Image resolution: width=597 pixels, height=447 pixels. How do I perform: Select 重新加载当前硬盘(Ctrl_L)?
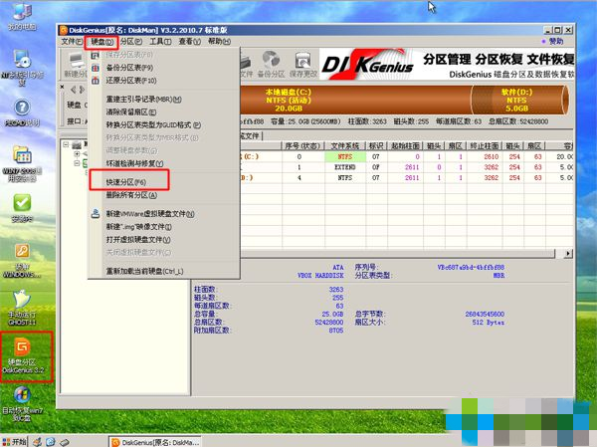[144, 272]
